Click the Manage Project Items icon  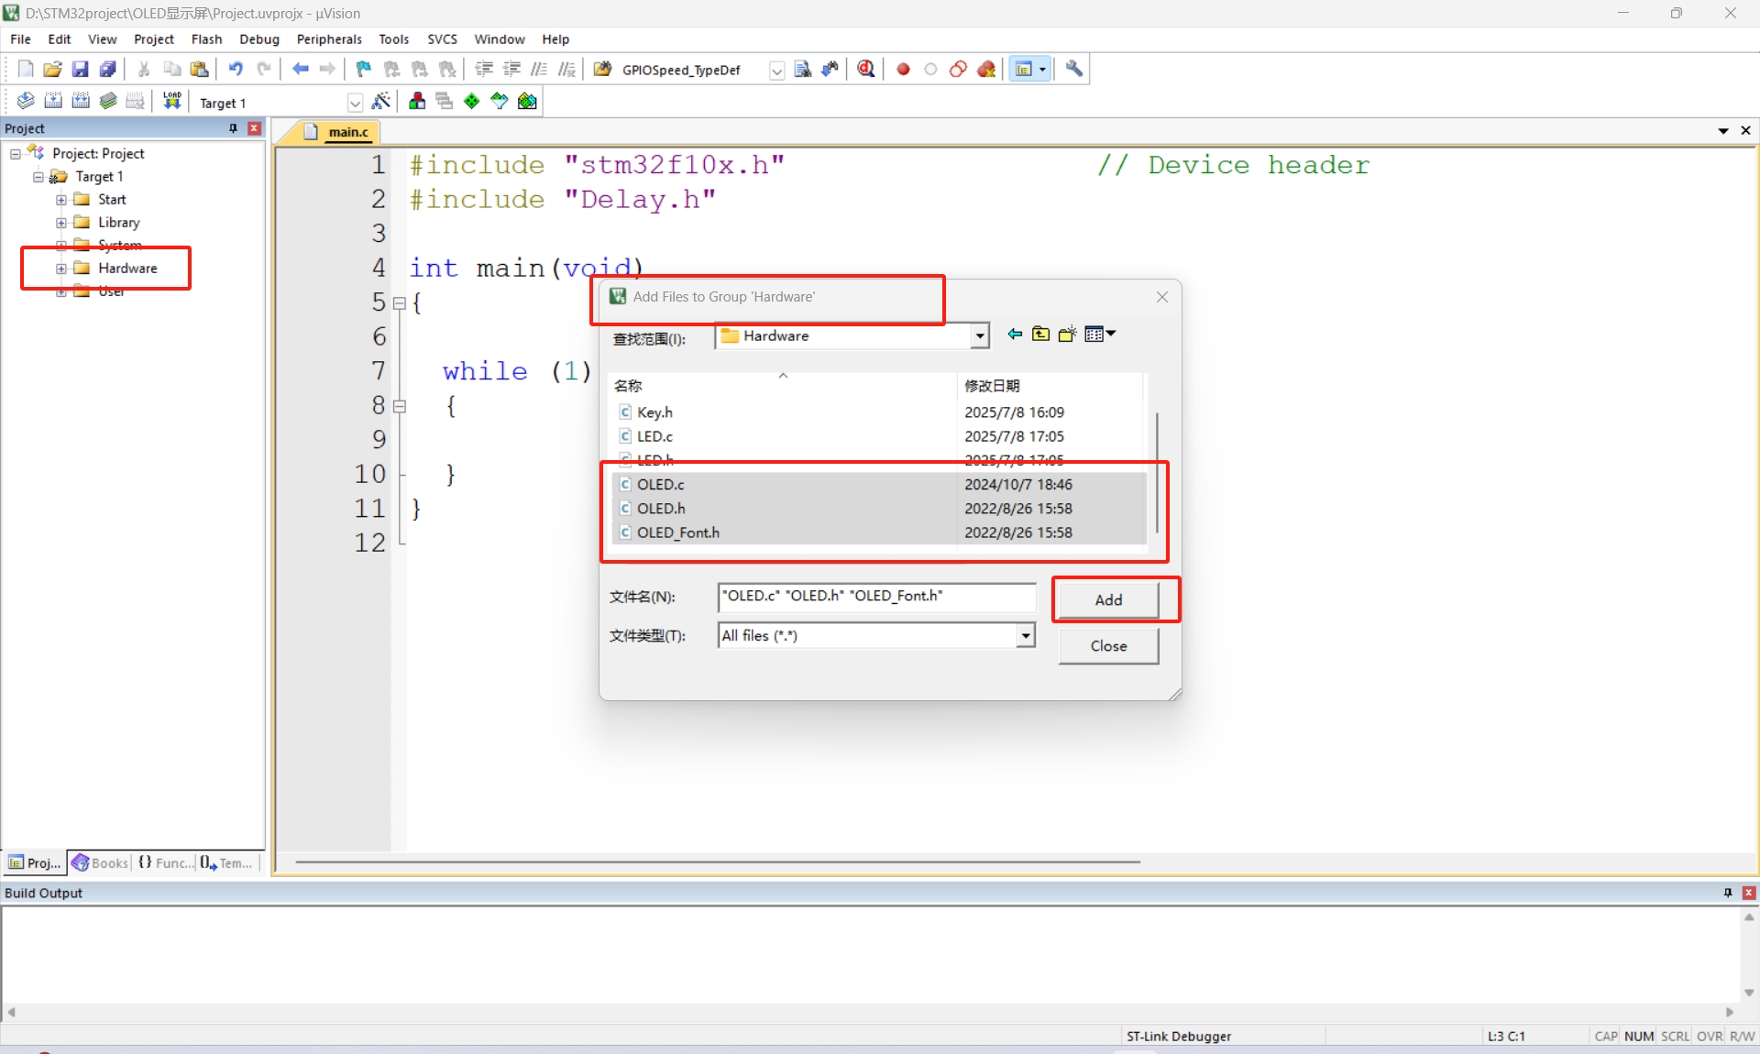point(417,102)
